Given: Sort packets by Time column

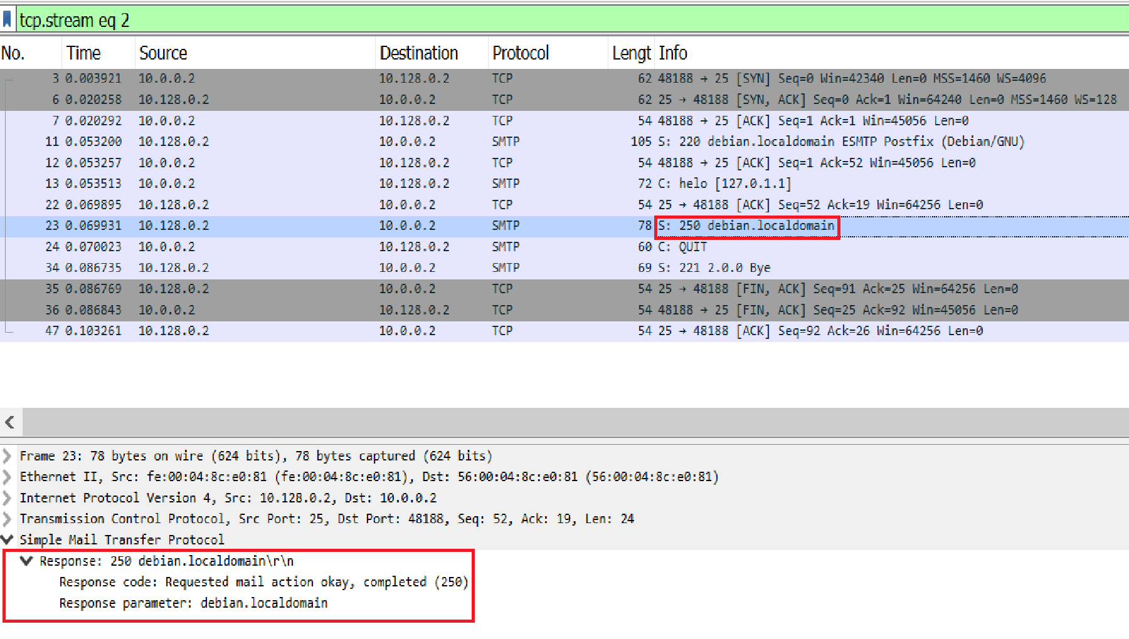Looking at the screenshot, I should 83,53.
